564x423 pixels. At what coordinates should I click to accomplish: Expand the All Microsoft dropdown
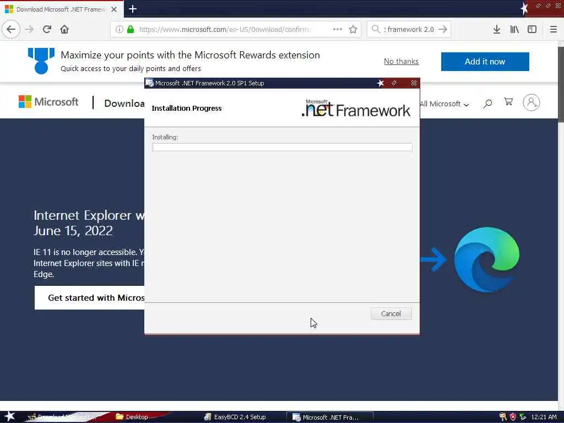tap(444, 104)
